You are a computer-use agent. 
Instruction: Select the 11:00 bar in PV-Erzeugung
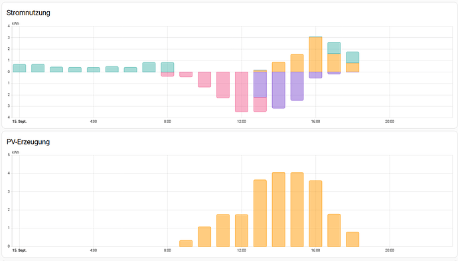[x=223, y=230]
